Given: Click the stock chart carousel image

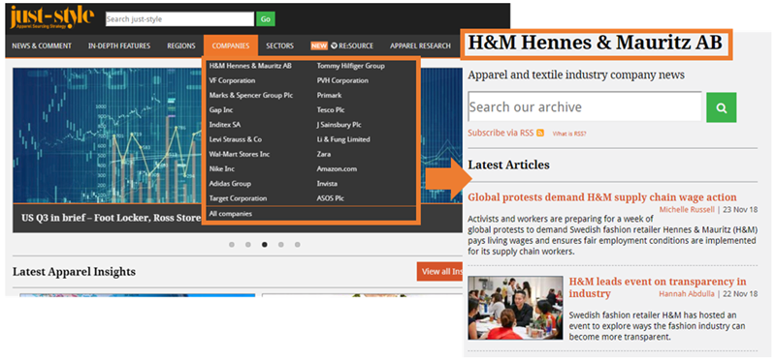Looking at the screenshot, I should (x=107, y=135).
